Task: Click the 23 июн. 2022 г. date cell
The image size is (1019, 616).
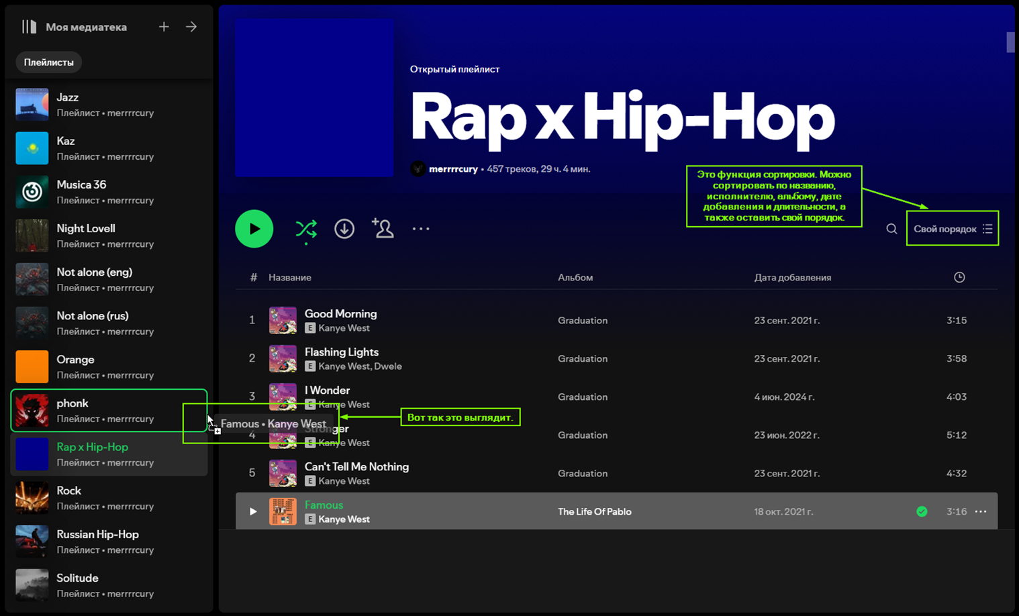Action: coord(787,435)
